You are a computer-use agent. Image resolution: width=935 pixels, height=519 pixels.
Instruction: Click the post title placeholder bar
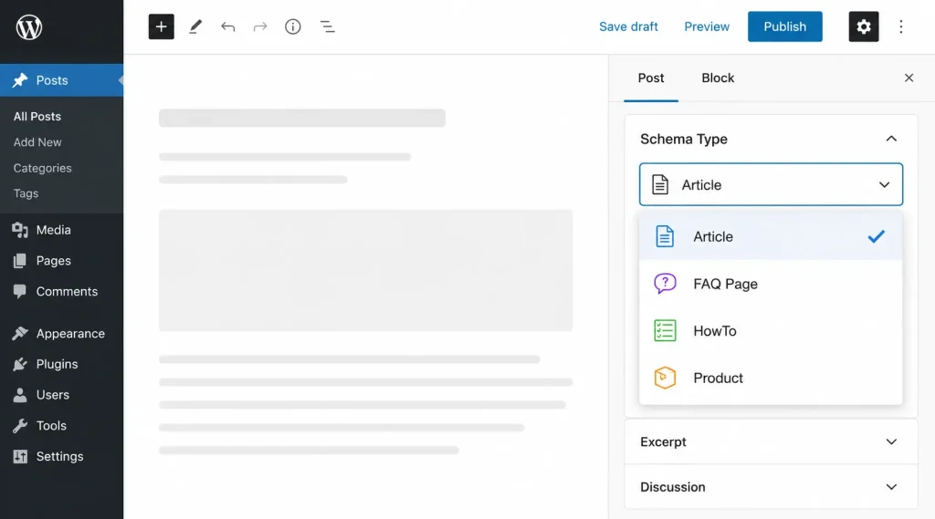(301, 118)
